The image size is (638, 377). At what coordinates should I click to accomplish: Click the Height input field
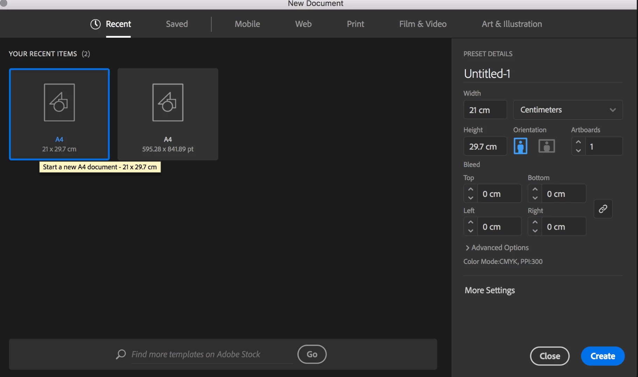[x=485, y=146]
